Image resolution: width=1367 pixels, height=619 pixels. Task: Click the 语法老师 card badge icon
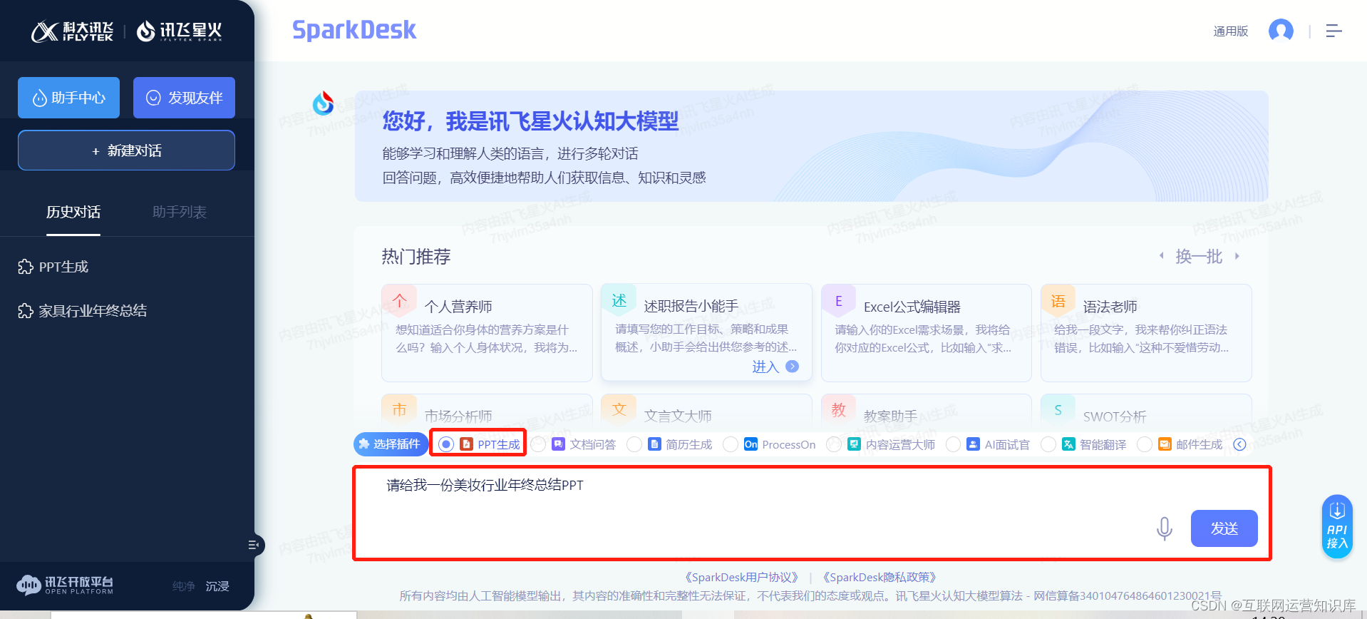pos(1058,301)
